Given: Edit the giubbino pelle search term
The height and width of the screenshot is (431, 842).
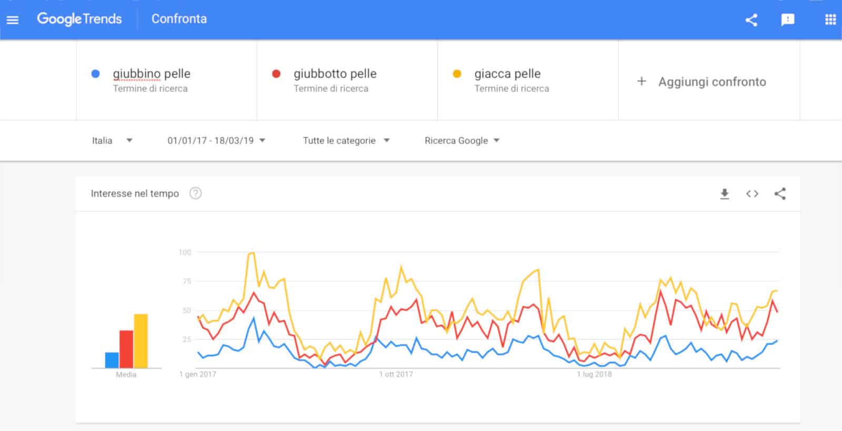Looking at the screenshot, I should [152, 74].
